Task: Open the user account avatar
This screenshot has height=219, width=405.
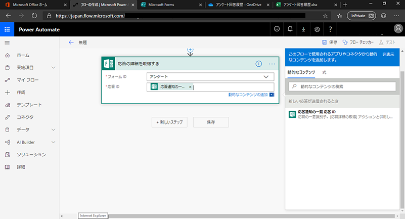Action: [x=398, y=29]
